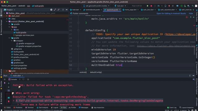Collapse the app folder

tap(9, 27)
